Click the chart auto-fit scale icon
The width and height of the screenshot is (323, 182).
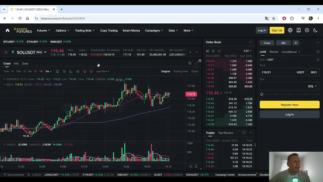(196, 166)
